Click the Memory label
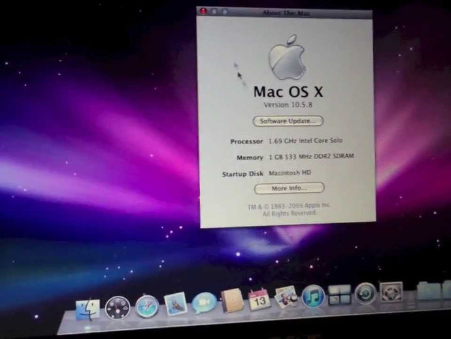Viewport: 451px width, 339px height. [250, 158]
